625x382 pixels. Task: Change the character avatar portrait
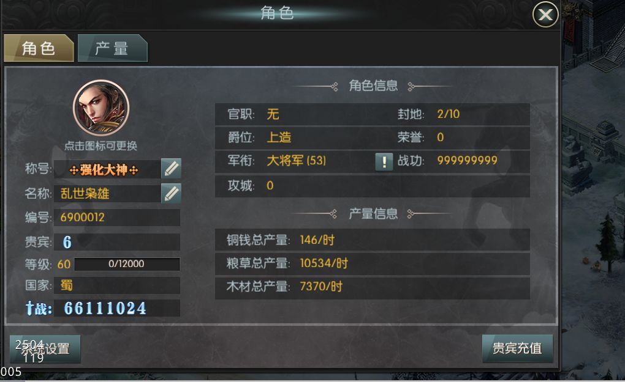click(x=101, y=108)
